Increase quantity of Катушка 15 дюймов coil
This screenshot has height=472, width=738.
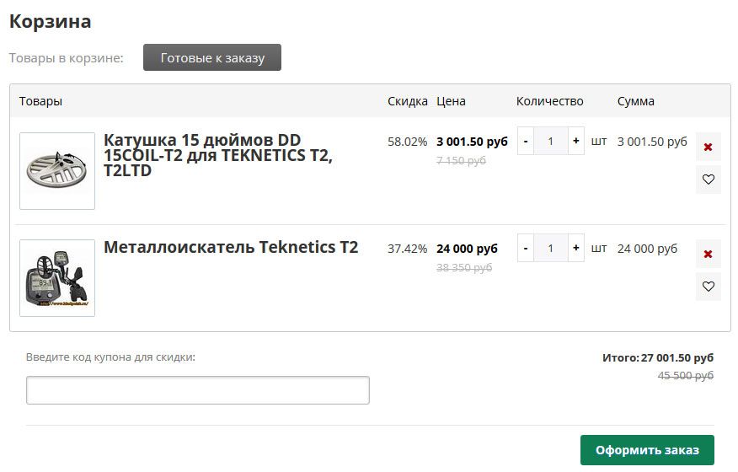(x=575, y=141)
